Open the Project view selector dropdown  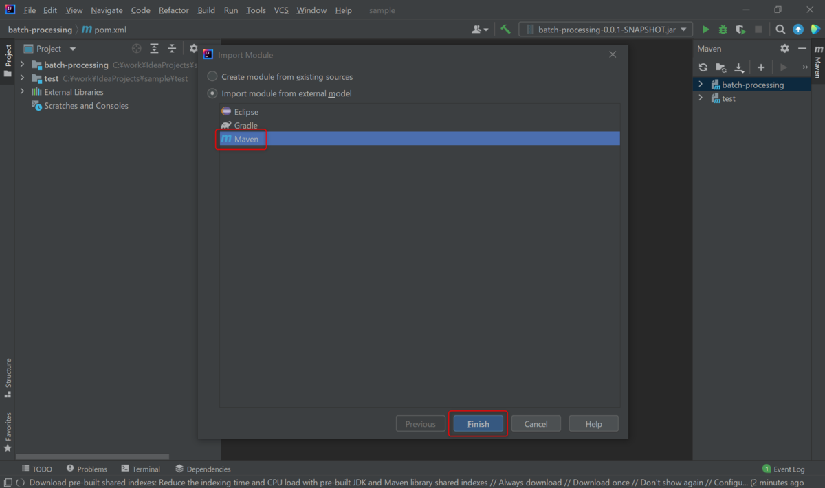coord(50,49)
